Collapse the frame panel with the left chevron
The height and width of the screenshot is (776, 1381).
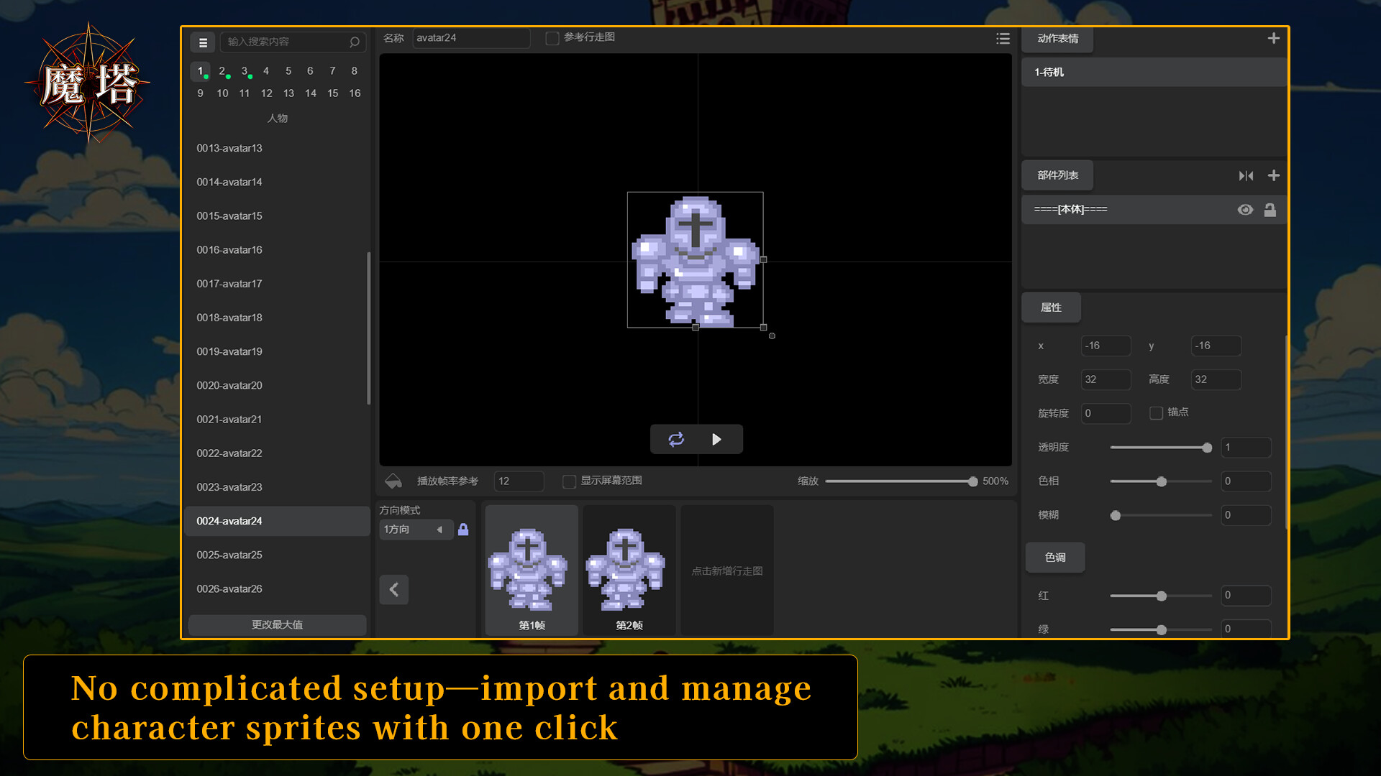[x=393, y=589]
